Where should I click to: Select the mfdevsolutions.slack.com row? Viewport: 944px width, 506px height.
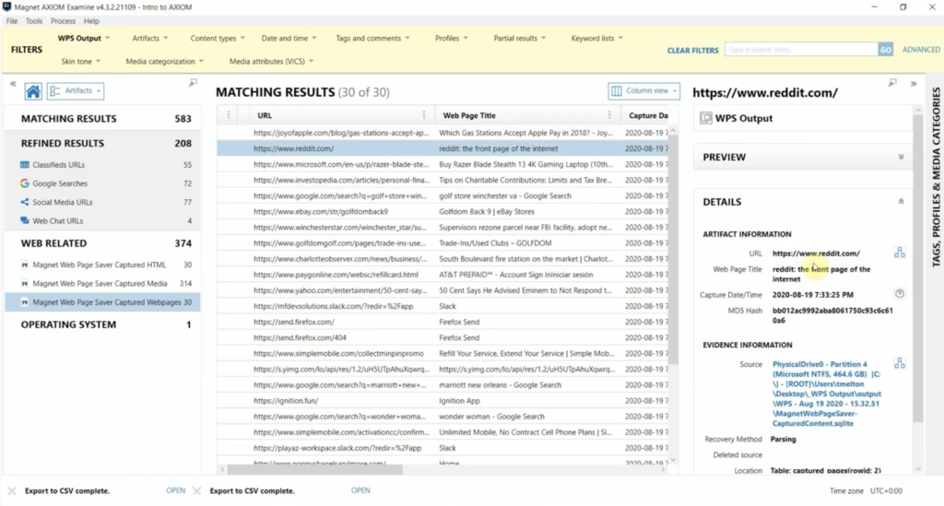click(443, 306)
